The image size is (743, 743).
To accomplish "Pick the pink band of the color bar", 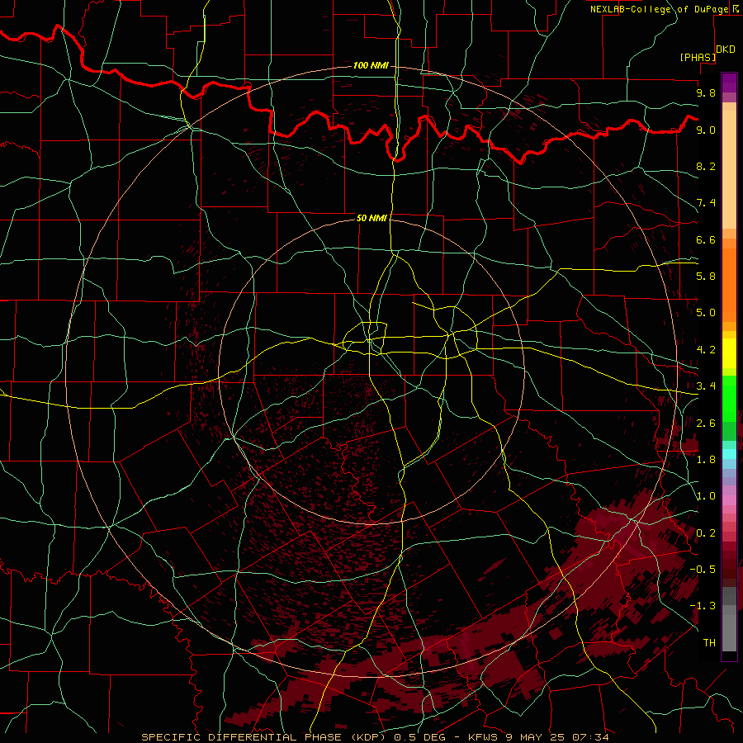I will (x=729, y=500).
